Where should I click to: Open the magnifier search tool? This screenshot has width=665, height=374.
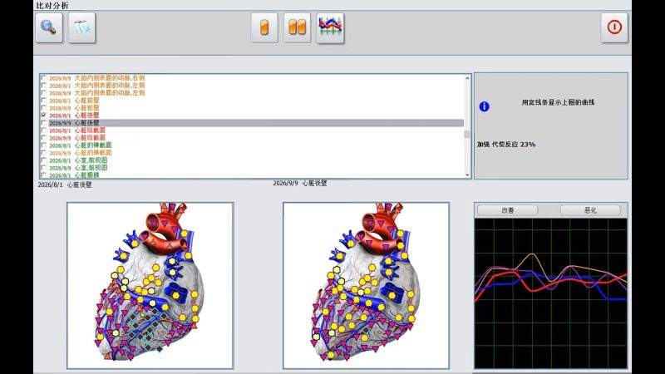pos(49,27)
